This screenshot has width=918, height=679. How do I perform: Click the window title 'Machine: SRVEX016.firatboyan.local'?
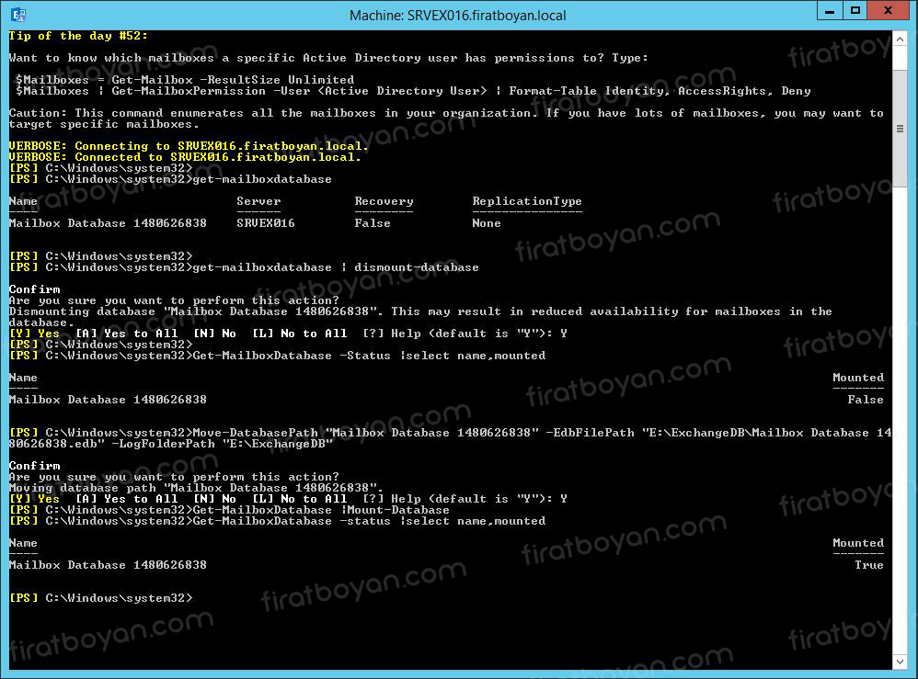point(457,16)
